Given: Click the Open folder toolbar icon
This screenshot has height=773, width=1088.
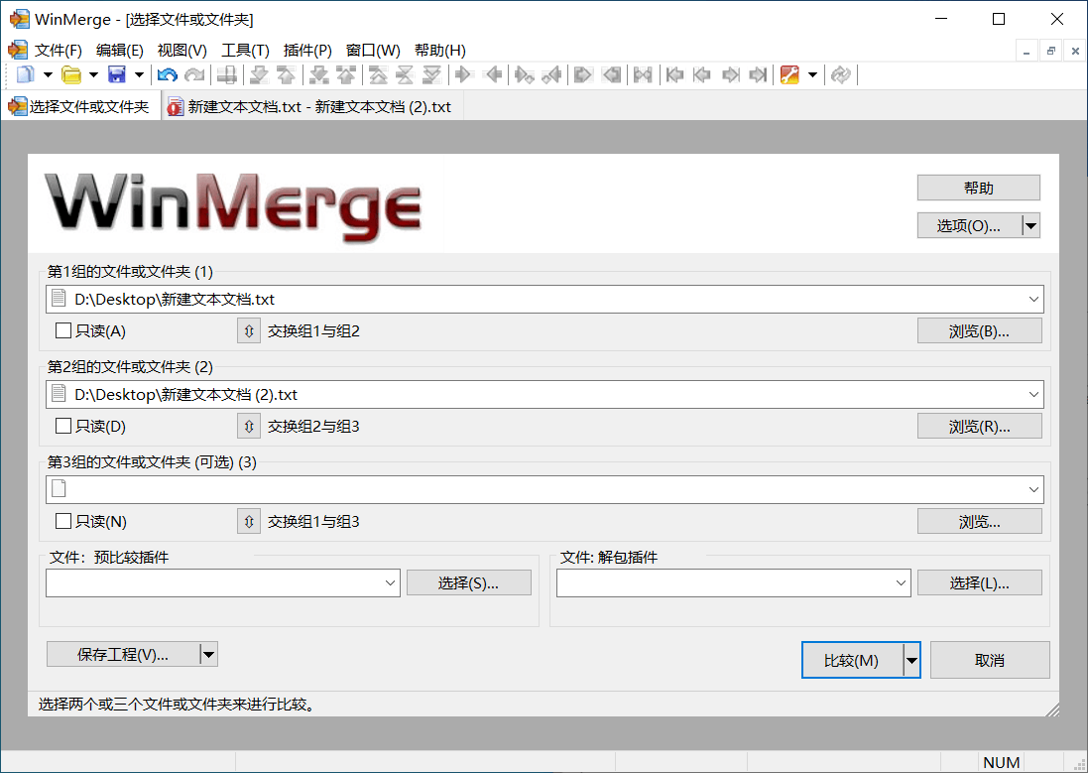Looking at the screenshot, I should tap(71, 74).
